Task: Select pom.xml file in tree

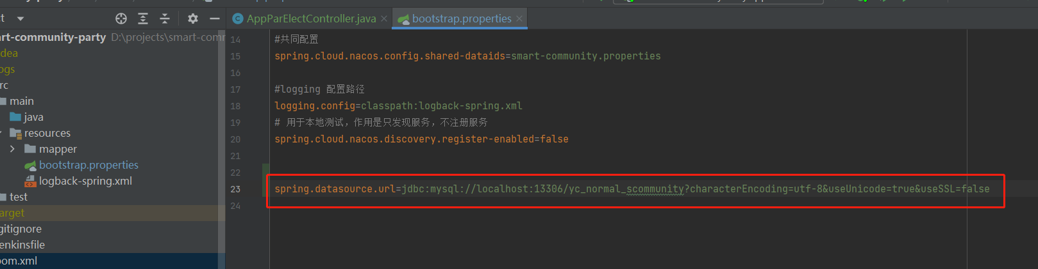Action: point(19,261)
